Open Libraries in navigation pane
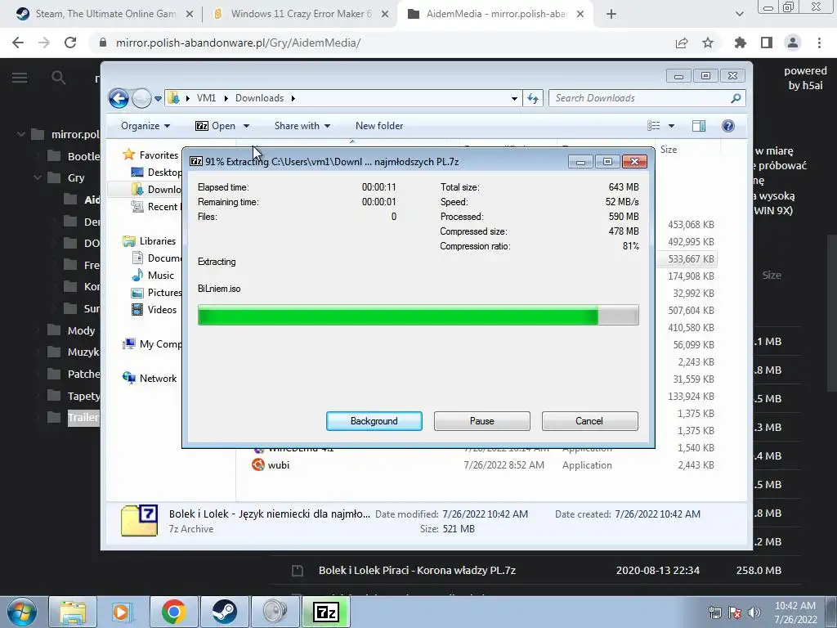Viewport: 837px width, 628px height. tap(158, 241)
